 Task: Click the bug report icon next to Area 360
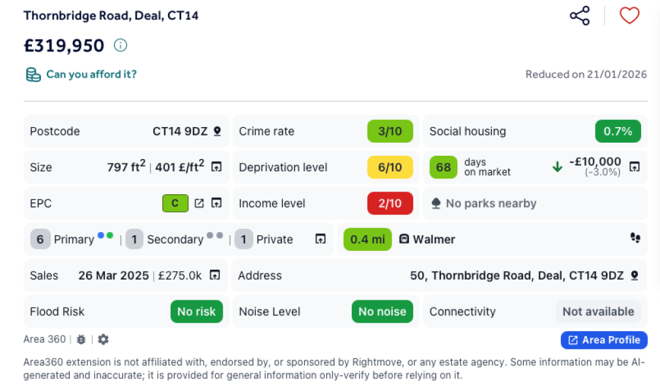coord(81,340)
